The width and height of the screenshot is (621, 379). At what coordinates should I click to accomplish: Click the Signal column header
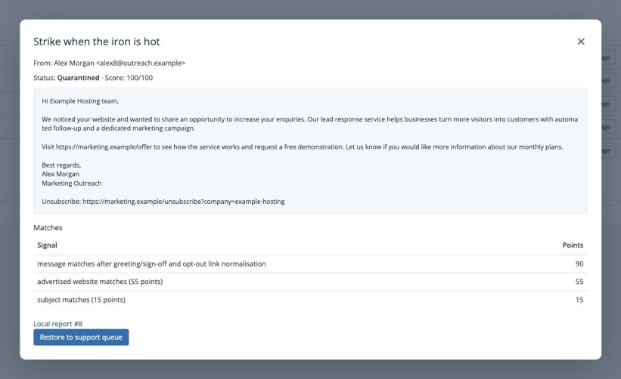(47, 245)
